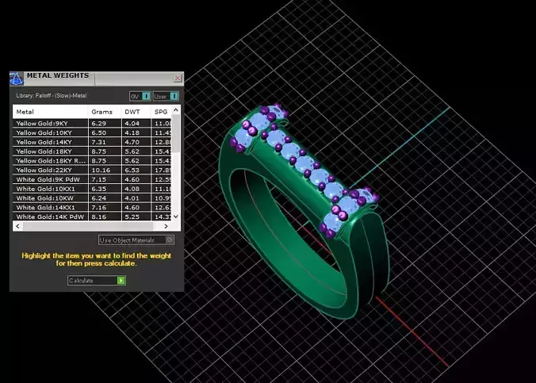Click the Calculate button
536x383 pixels.
[97, 281]
